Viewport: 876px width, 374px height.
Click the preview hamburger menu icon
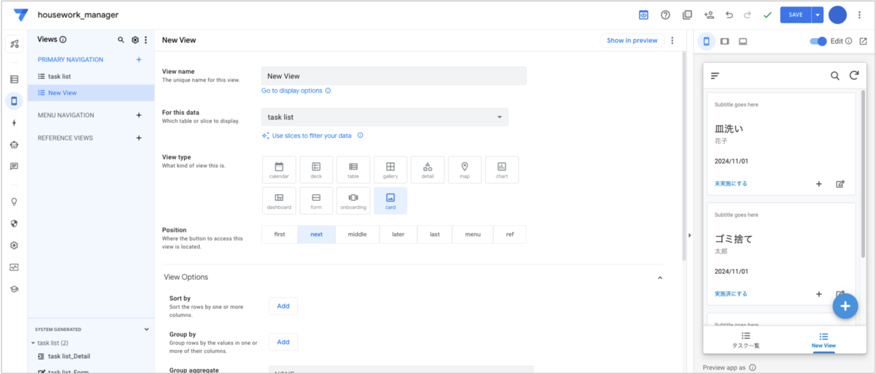pos(715,75)
